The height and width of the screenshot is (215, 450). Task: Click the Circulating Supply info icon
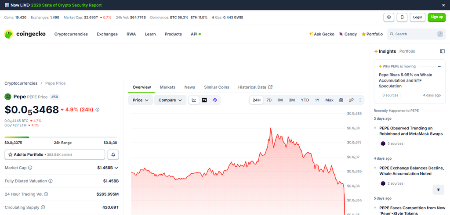[x=43, y=207]
